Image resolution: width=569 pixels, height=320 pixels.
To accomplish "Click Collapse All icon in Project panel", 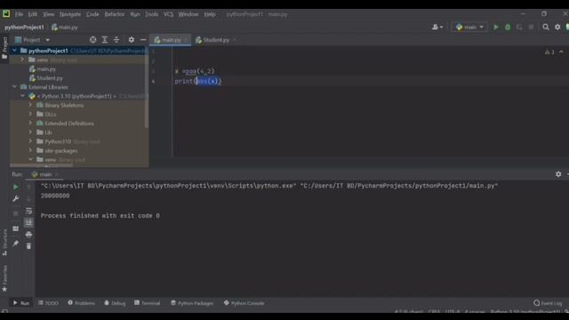I will click(116, 40).
